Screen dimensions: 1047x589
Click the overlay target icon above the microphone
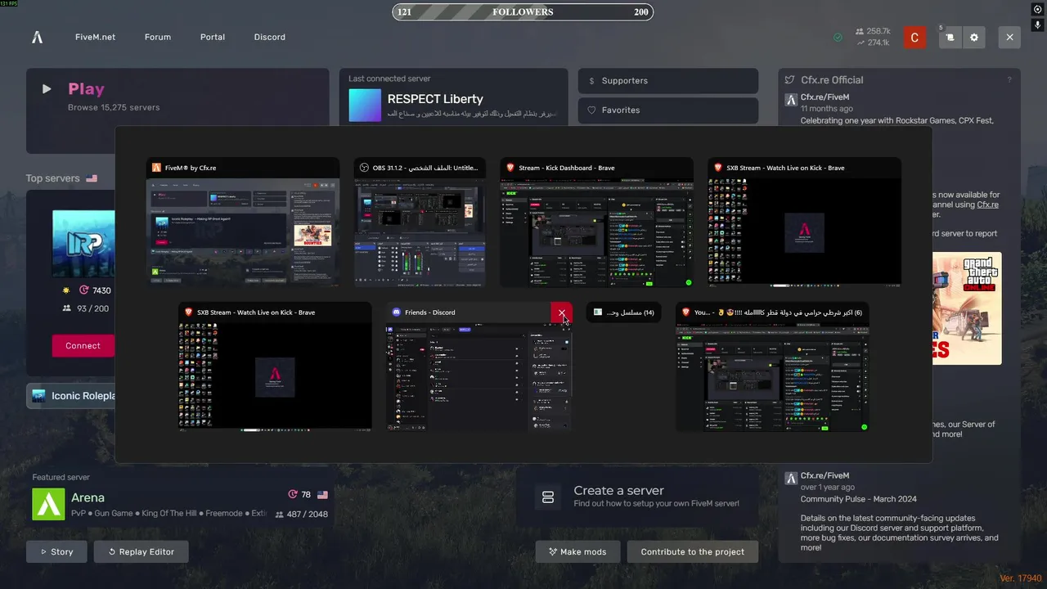coord(1038,9)
